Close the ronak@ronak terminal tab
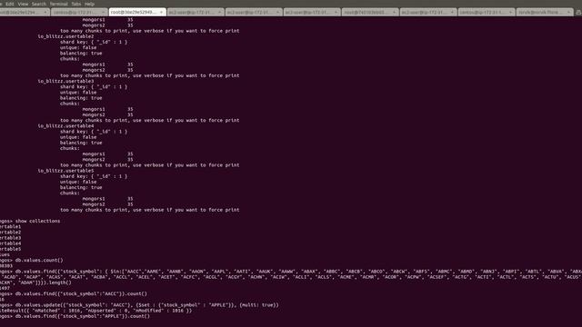Viewport: 582px width, 327px height. (568, 12)
